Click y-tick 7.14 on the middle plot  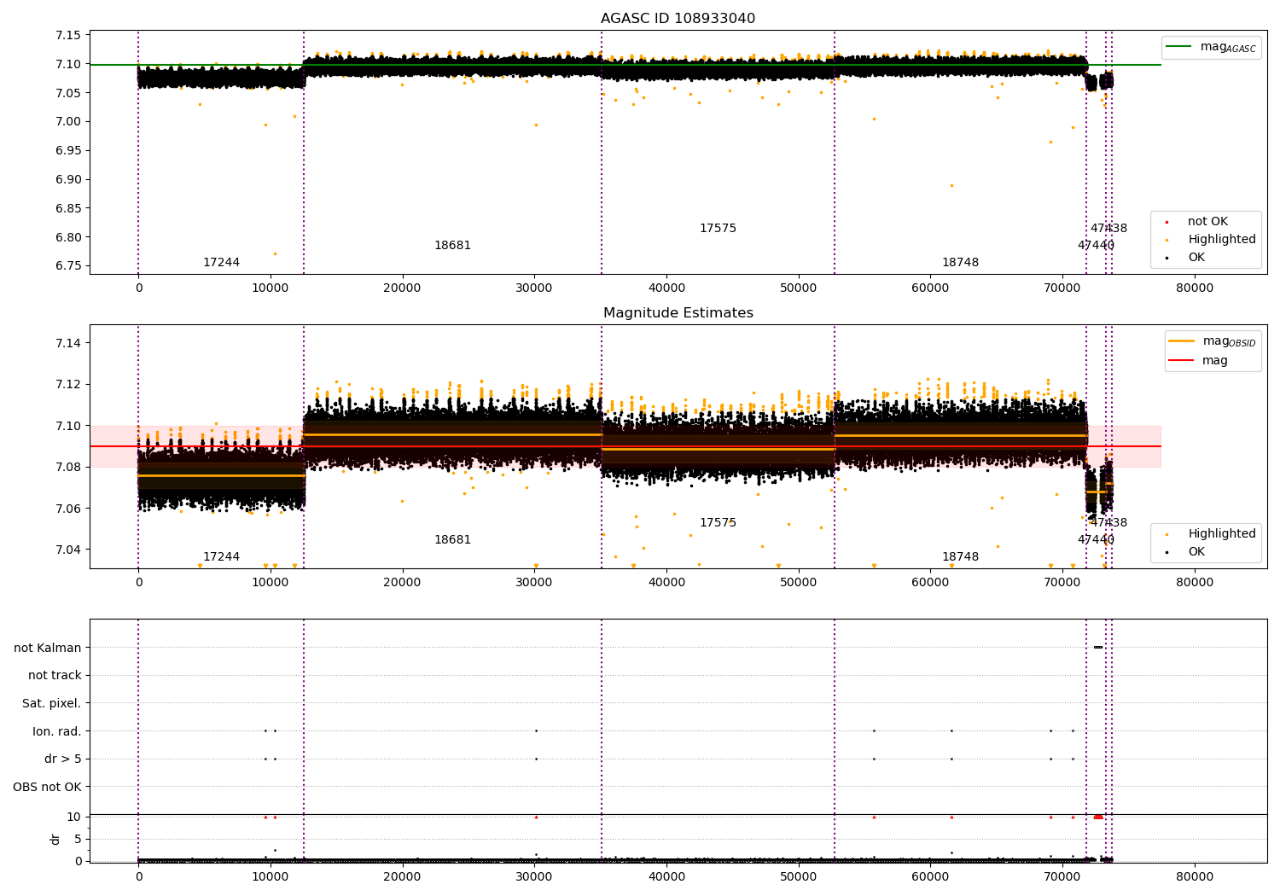pyautogui.click(x=67, y=343)
